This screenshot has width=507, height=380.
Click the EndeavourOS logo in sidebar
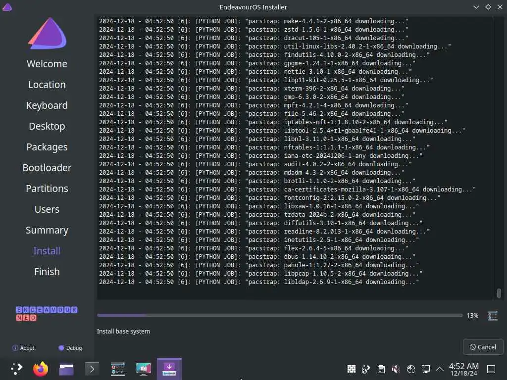47,34
